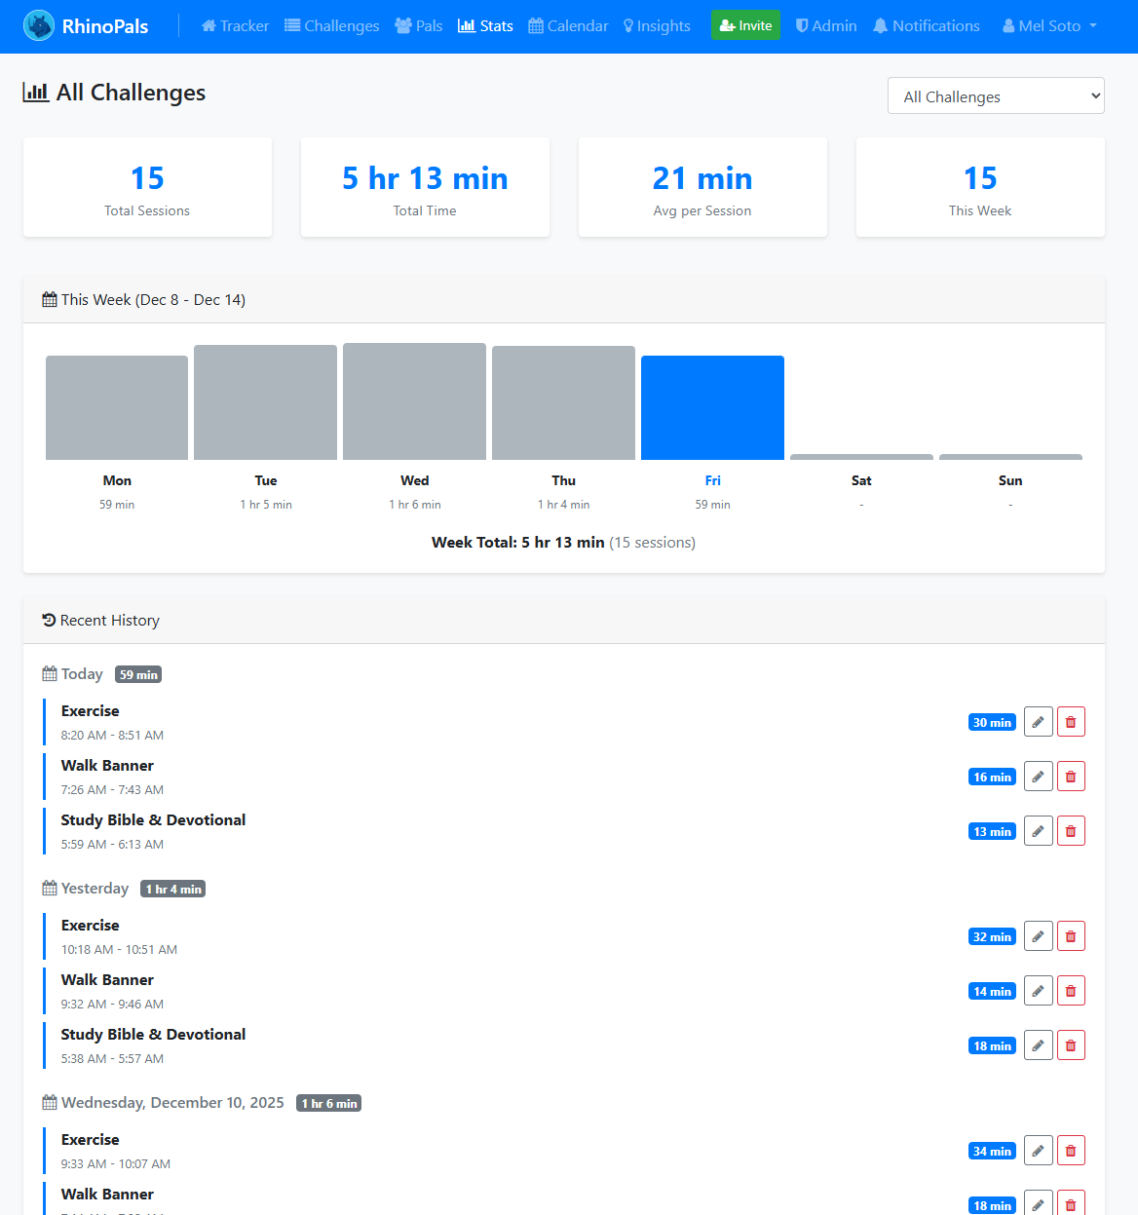
Task: Delete yesterday's Exercise session with the trash icon
Action: coord(1071,936)
